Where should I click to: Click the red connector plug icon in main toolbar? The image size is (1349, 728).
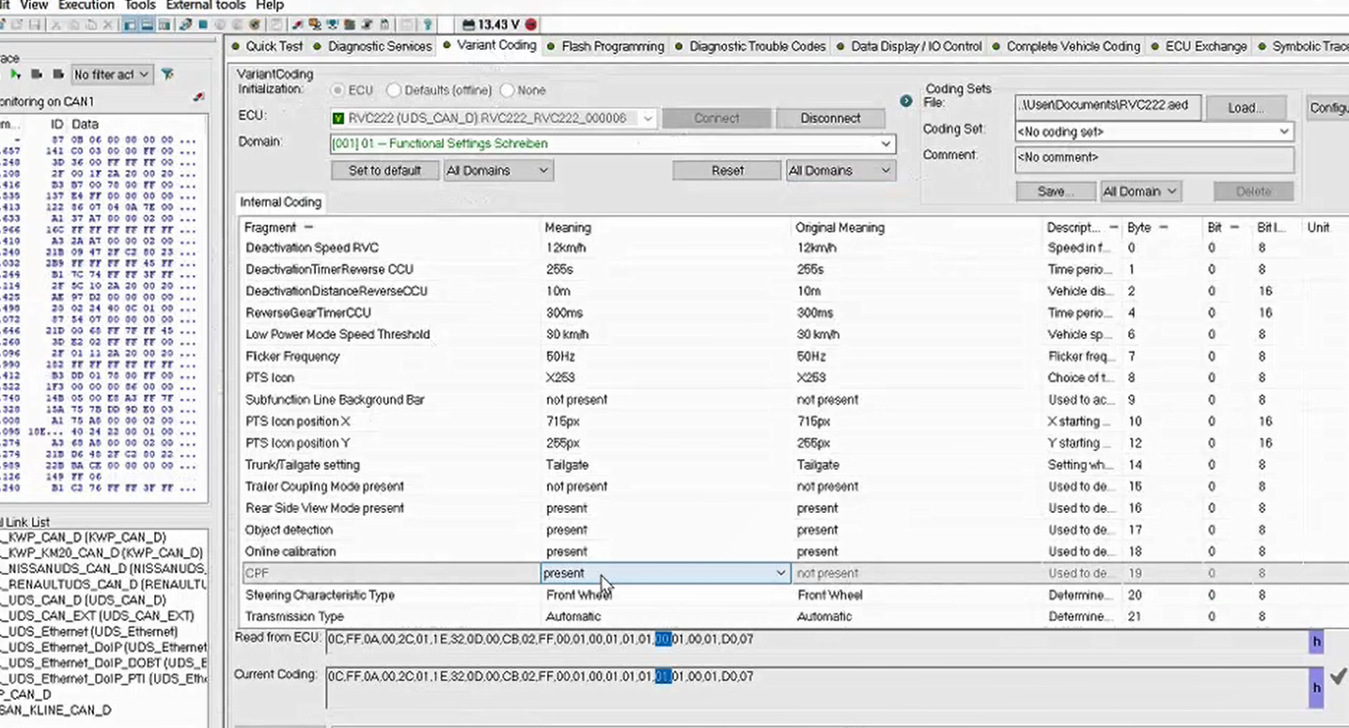[x=297, y=24]
